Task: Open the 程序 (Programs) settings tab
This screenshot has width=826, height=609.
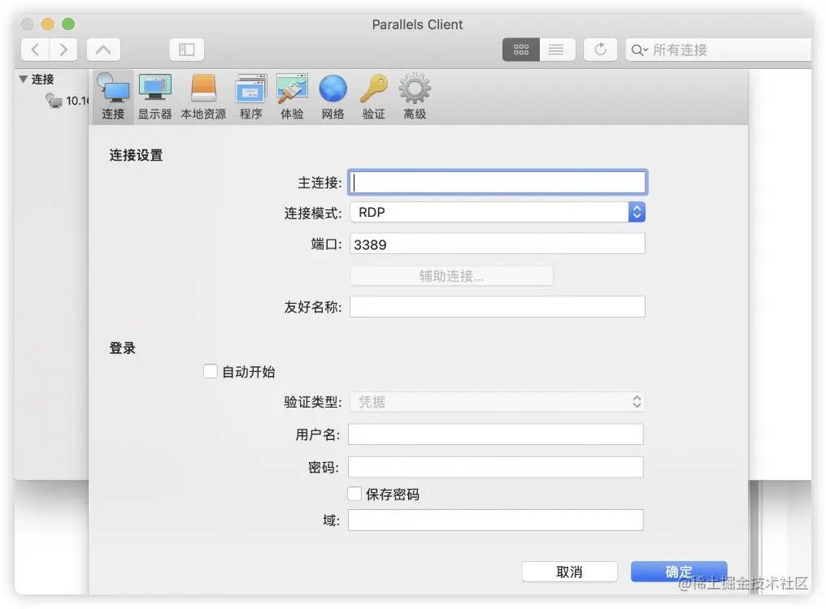Action: (x=250, y=97)
